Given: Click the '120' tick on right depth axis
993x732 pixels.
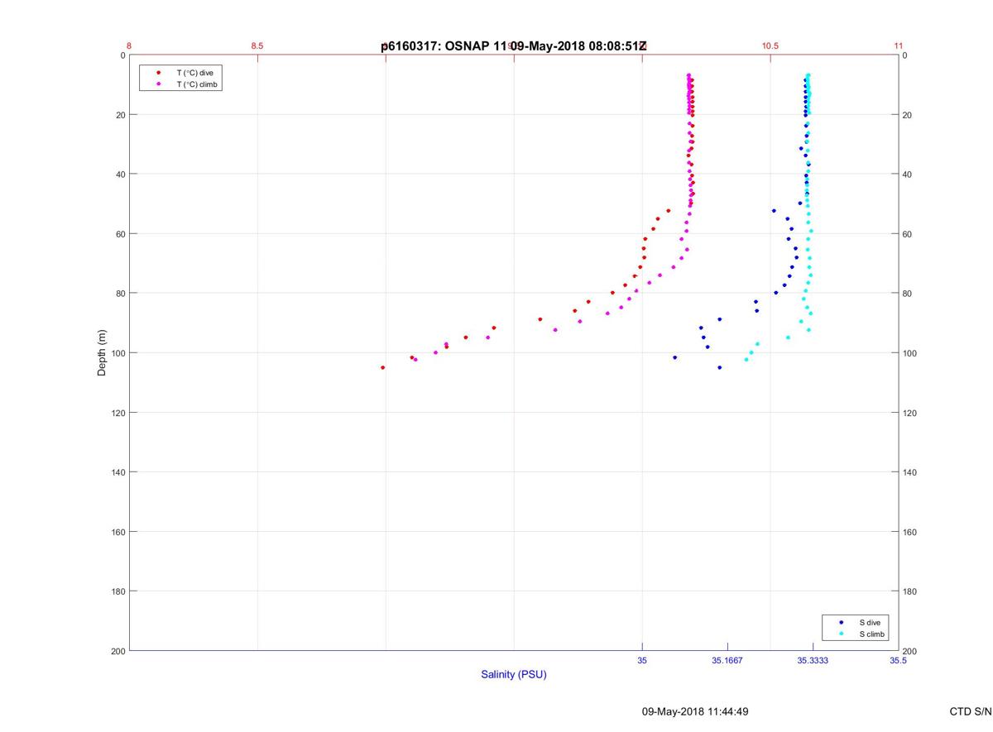Looking at the screenshot, I should click(x=910, y=413).
